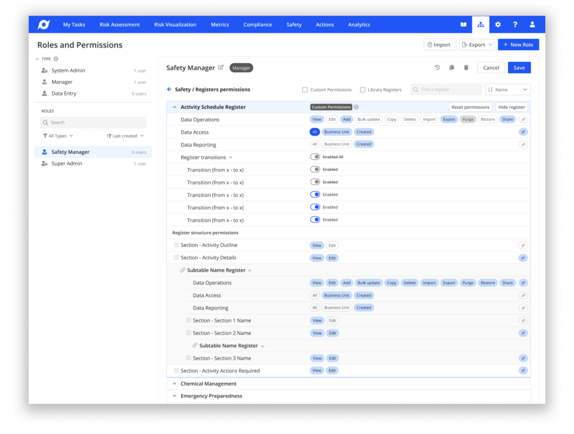Open the help question mark icon

coord(515,24)
